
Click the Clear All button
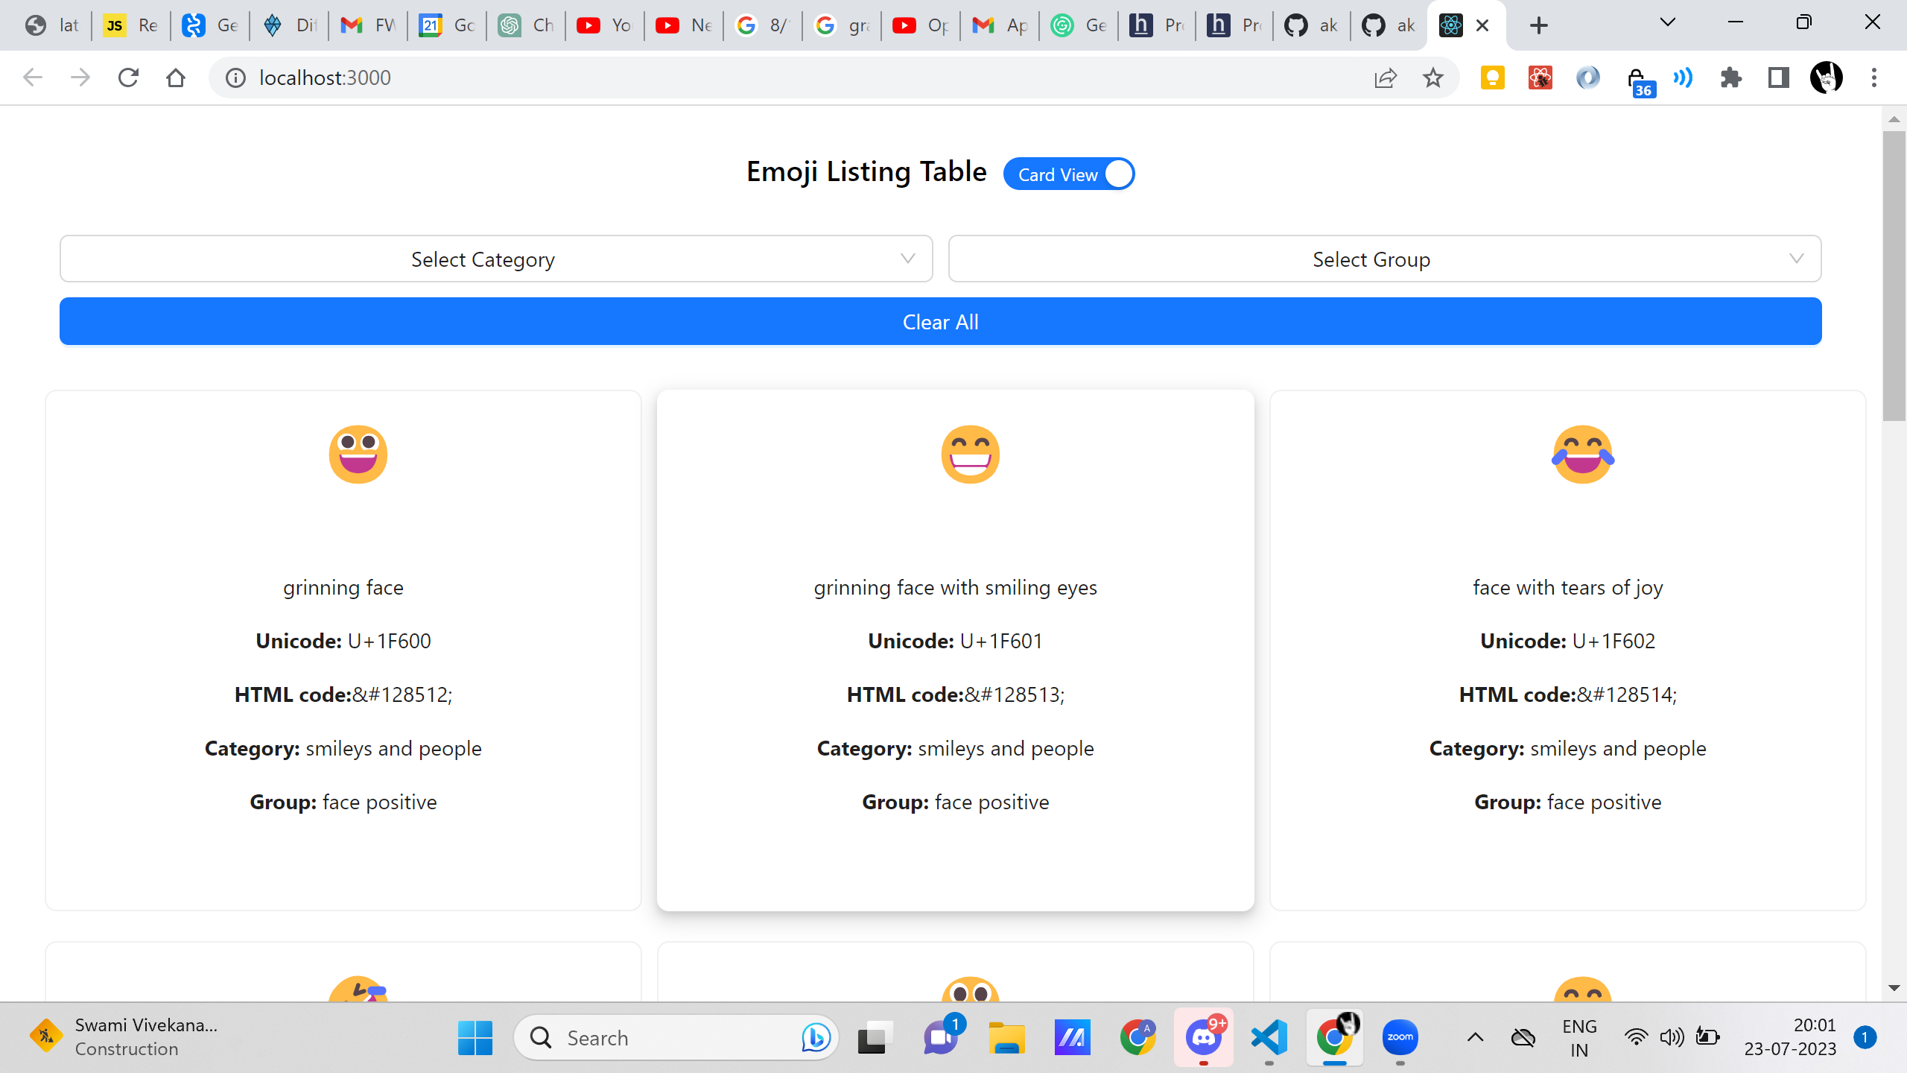pos(940,322)
